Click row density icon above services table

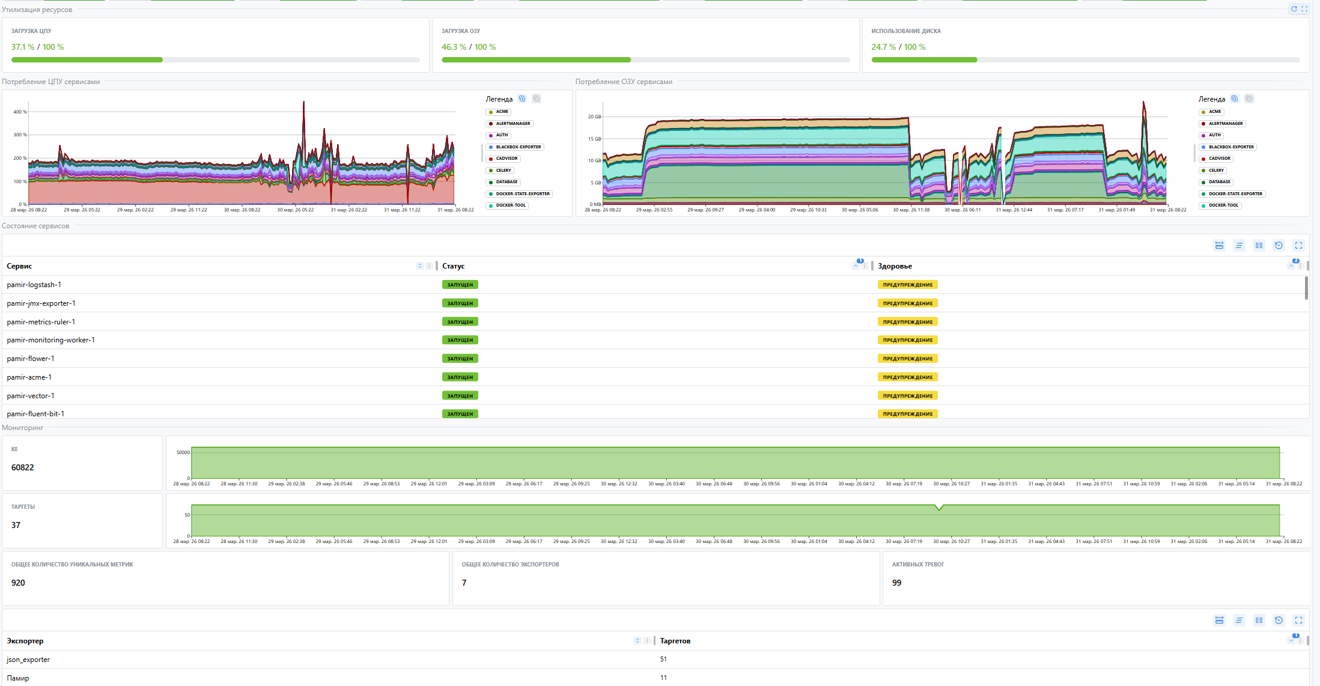pyautogui.click(x=1239, y=245)
